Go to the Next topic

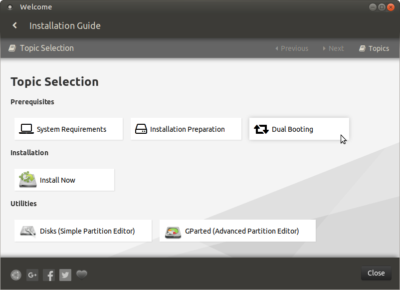tap(333, 48)
